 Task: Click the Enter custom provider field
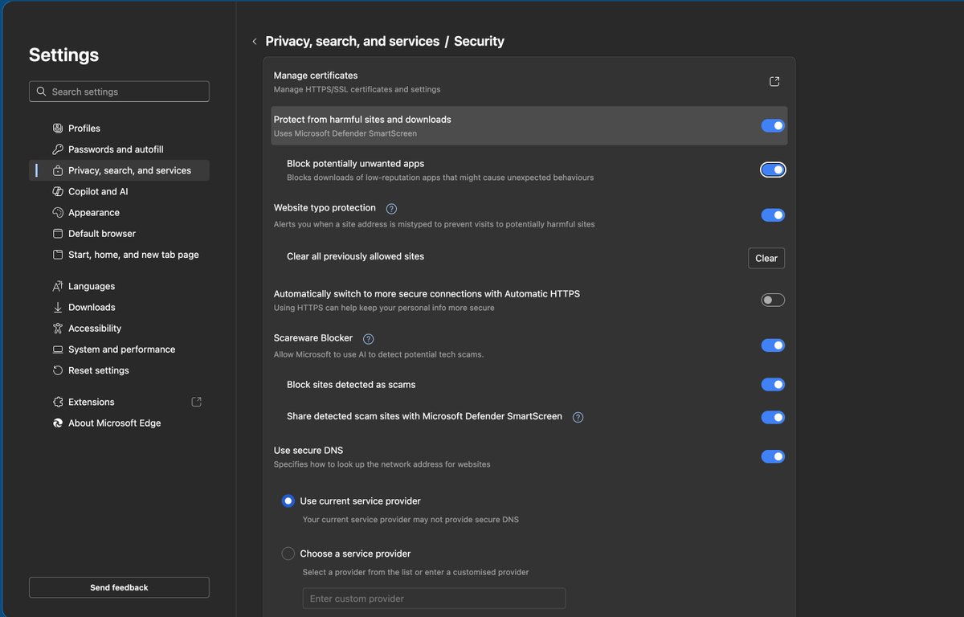434,599
